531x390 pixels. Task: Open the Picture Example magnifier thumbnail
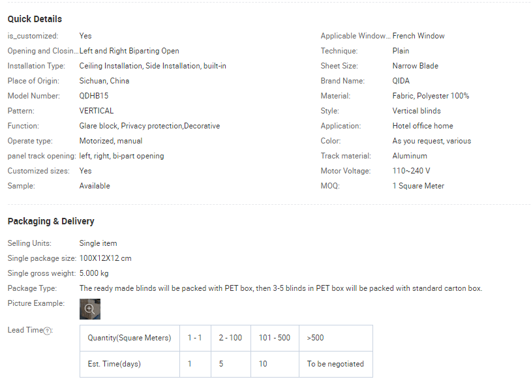coord(90,309)
